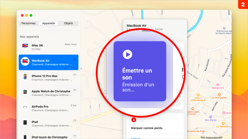Click the Apple Watch device icon
Image resolution: width=248 pixels, height=139 pixels.
click(x=25, y=92)
